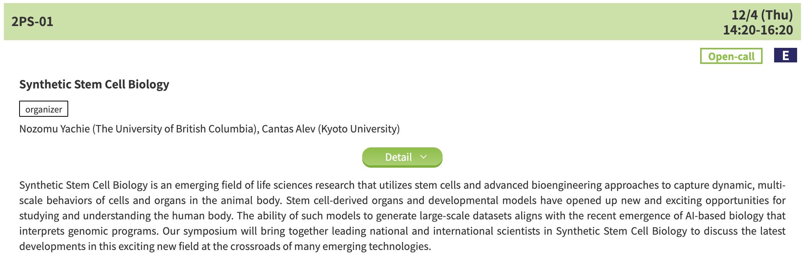Click the description's last line about crossroads
The width and height of the screenshot is (804, 258).
[225, 247]
